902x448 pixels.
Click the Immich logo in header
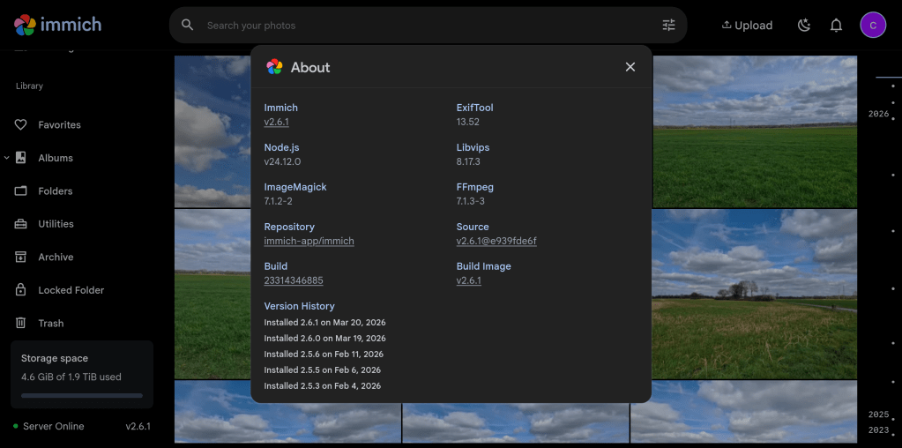click(x=58, y=25)
